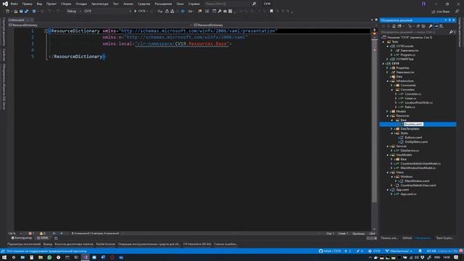The height and width of the screenshot is (261, 464).
Task: Start debugging with the CV19 play button
Action: 140,12
